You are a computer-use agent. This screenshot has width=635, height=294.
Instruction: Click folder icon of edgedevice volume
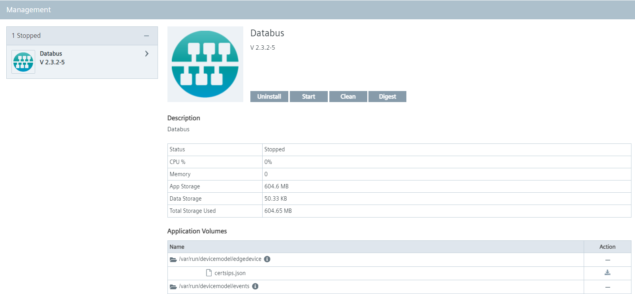coord(173,259)
